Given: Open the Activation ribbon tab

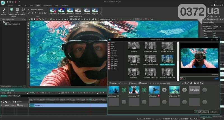Looking at the screenshot, I should (65, 5).
